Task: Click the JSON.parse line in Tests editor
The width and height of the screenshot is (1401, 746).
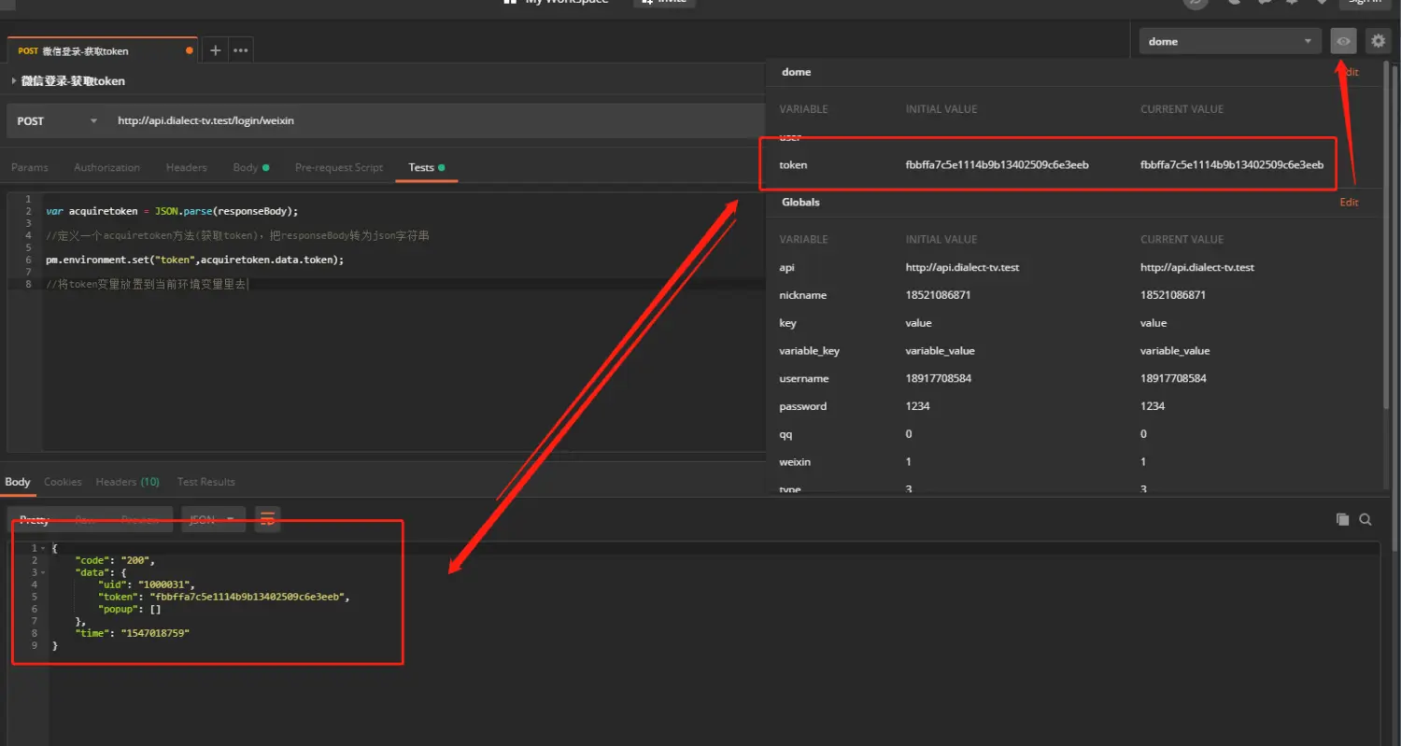Action: 172,211
